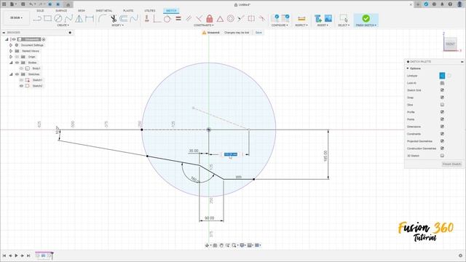Select the Offset tool in Modify
Viewport: 466px width, 262px height.
[124, 19]
